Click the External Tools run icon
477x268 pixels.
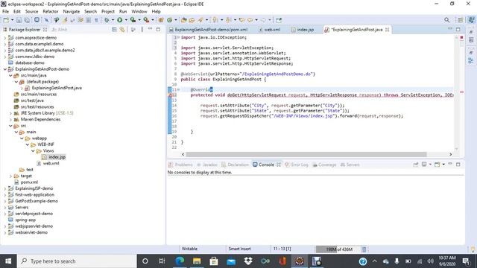(146, 20)
